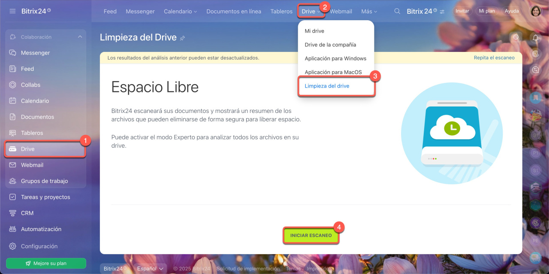Click the Mi plan button
The width and height of the screenshot is (549, 274).
[487, 11]
